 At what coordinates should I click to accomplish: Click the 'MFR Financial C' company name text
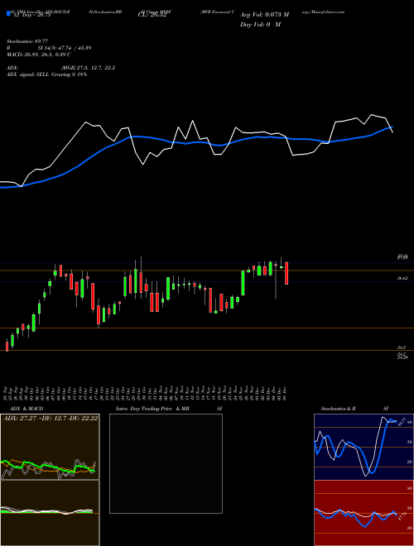click(x=219, y=12)
